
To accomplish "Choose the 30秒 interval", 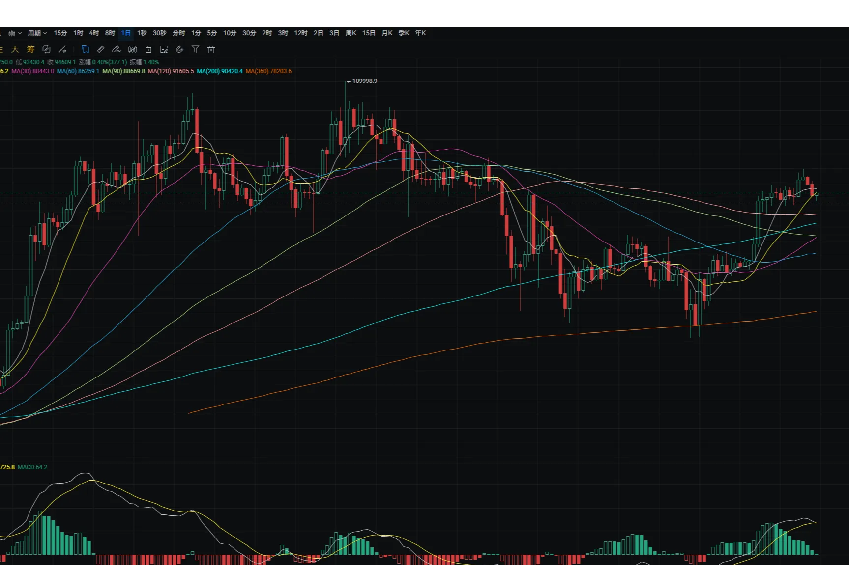I will (x=159, y=33).
